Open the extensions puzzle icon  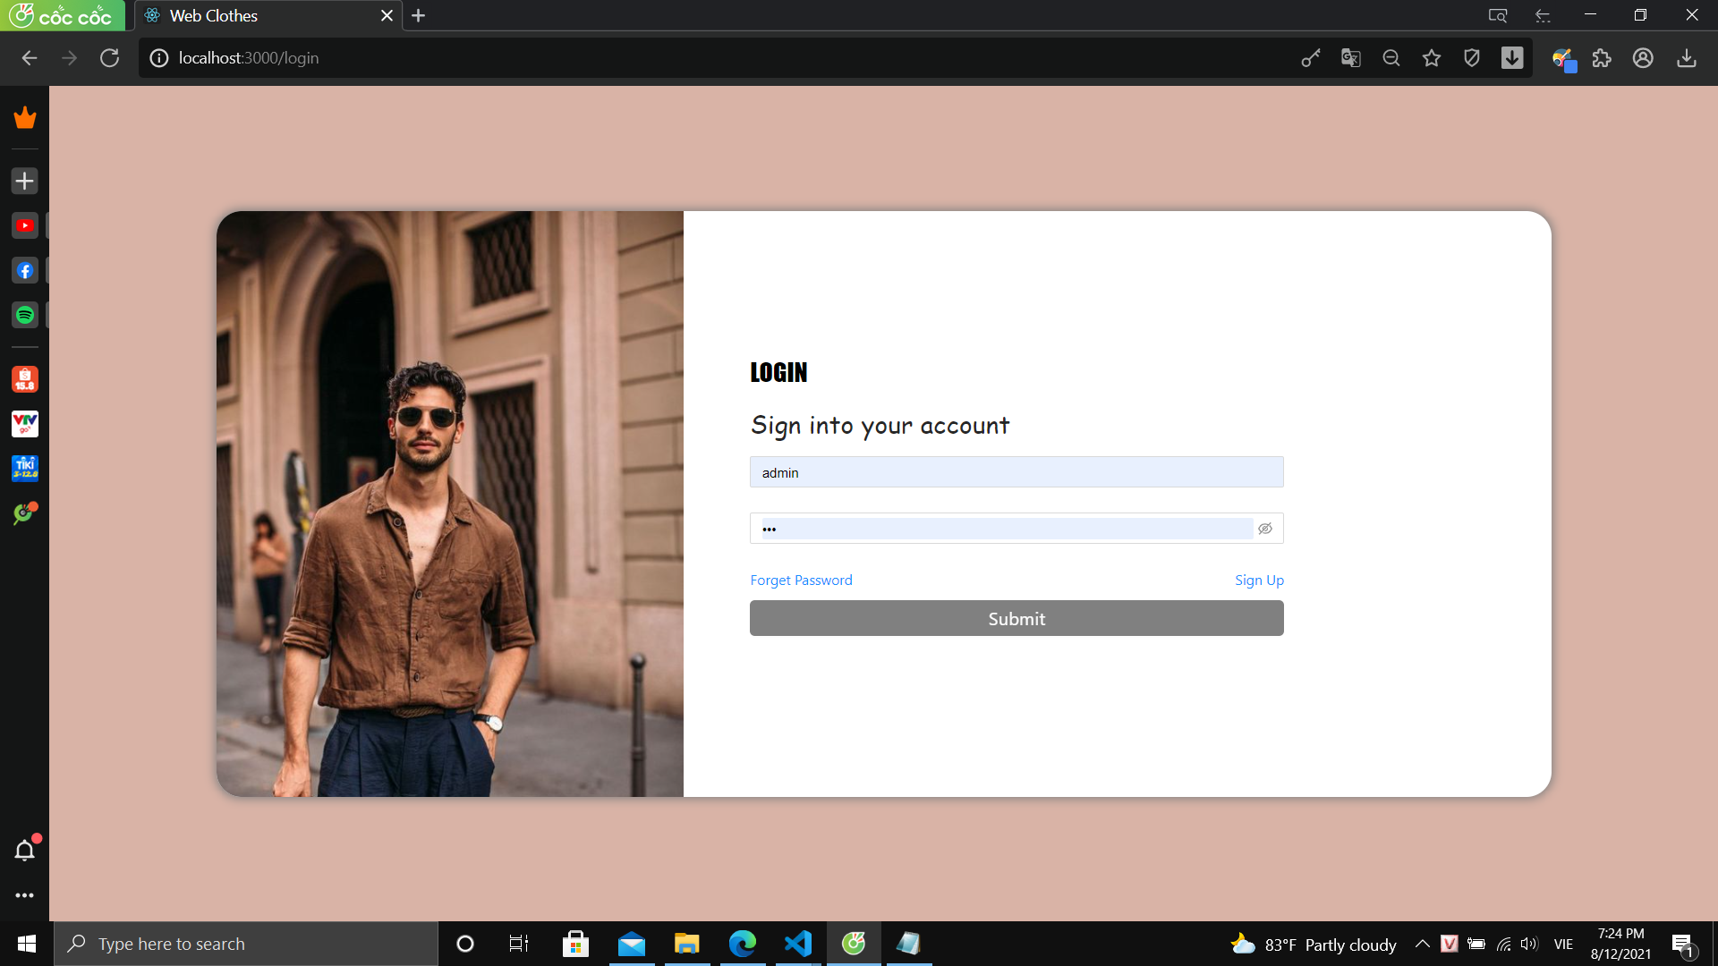(x=1602, y=58)
